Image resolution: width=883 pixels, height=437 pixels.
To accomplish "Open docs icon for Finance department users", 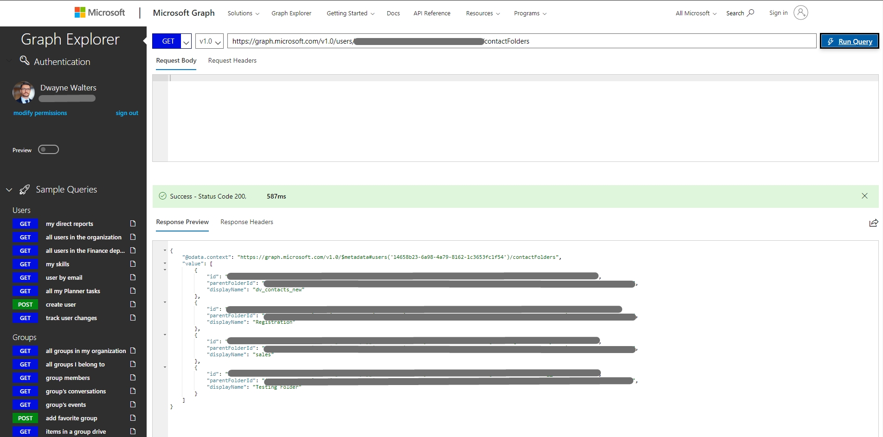I will (x=133, y=251).
